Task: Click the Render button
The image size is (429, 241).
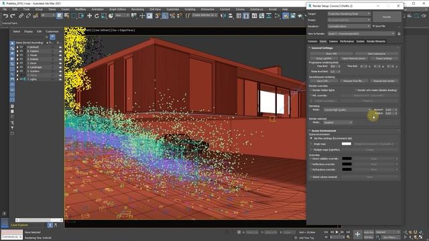Action: [387, 17]
